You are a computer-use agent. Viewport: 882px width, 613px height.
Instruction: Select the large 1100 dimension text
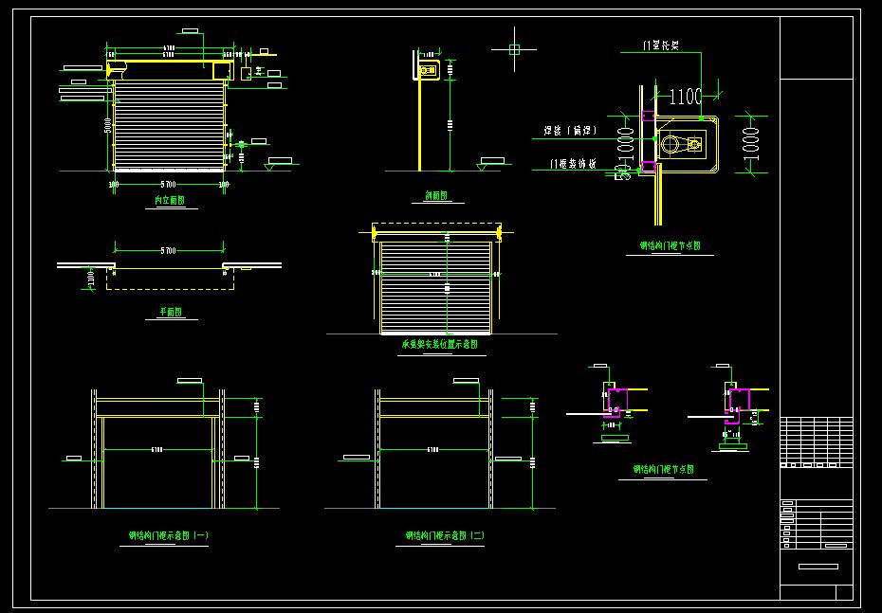click(x=686, y=96)
